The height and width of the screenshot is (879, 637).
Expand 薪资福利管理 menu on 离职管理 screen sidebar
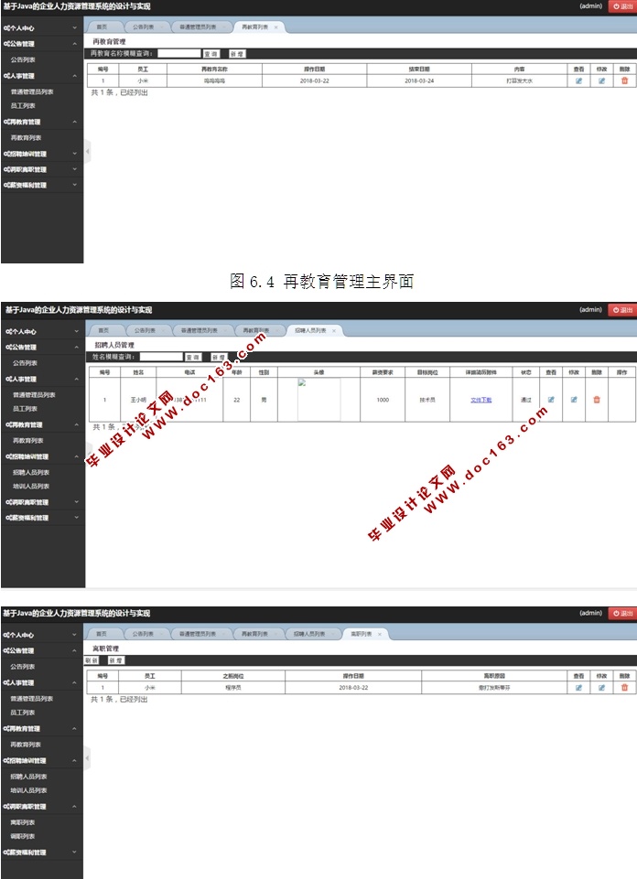pos(41,852)
